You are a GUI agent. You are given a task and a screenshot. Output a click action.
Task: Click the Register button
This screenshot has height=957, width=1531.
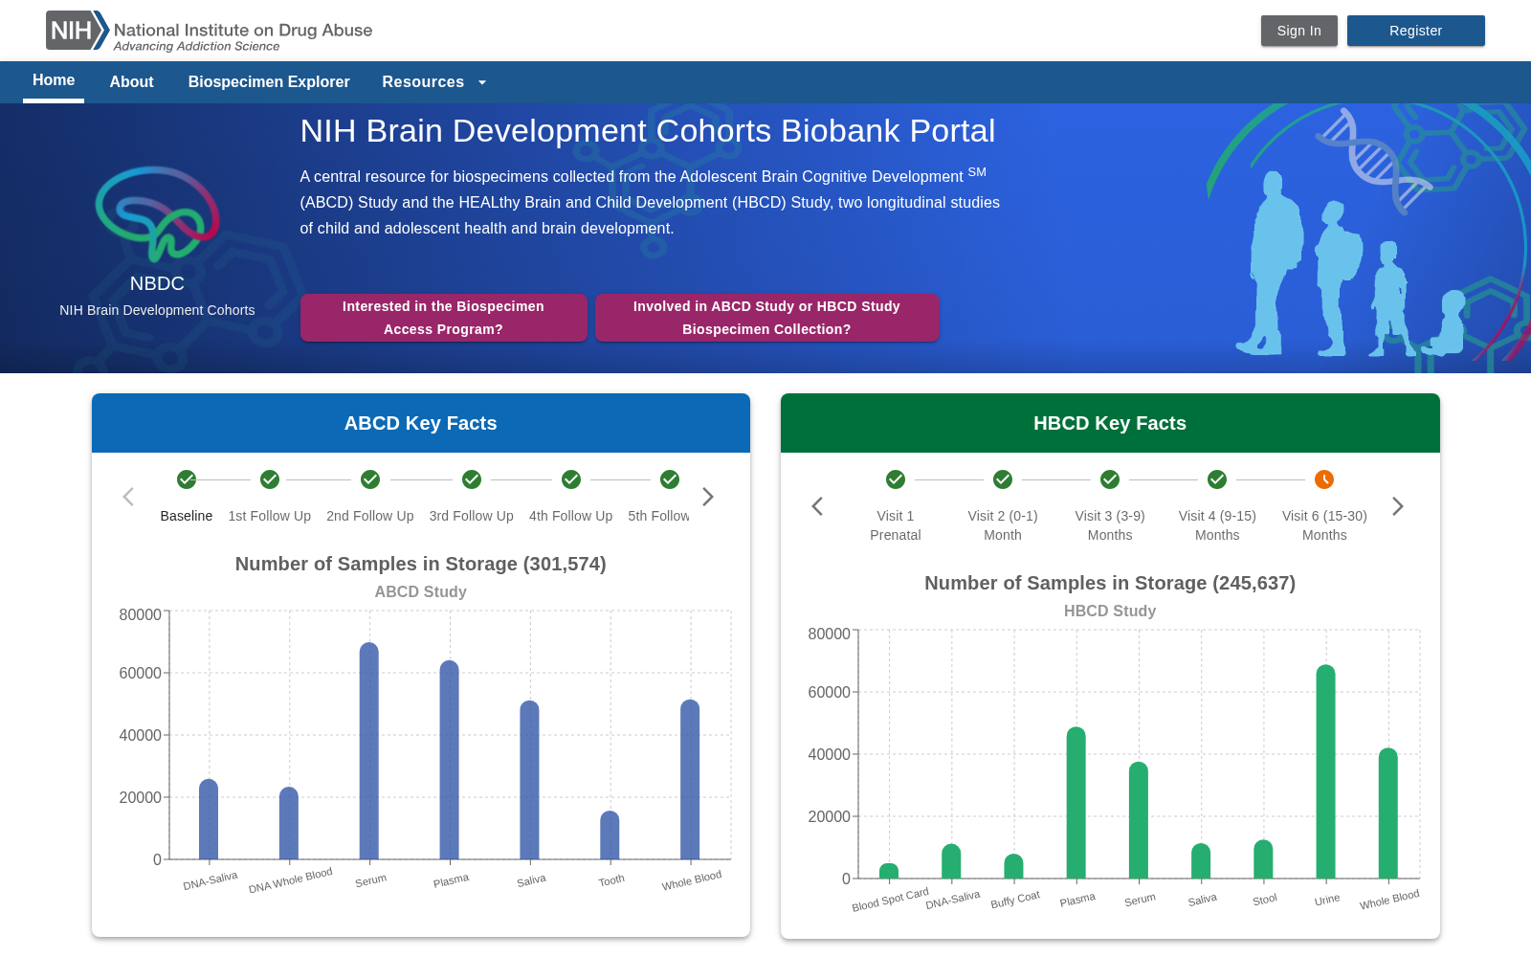point(1415,31)
